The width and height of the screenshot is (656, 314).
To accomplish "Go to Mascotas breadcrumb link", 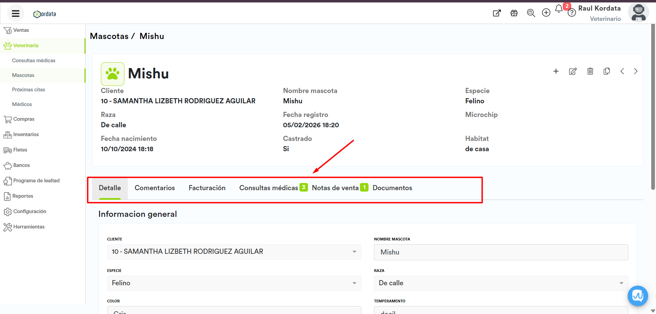I will click(109, 36).
